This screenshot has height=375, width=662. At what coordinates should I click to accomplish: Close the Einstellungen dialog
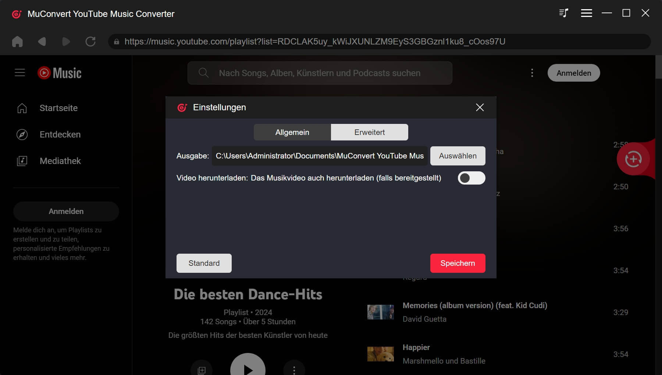point(480,107)
